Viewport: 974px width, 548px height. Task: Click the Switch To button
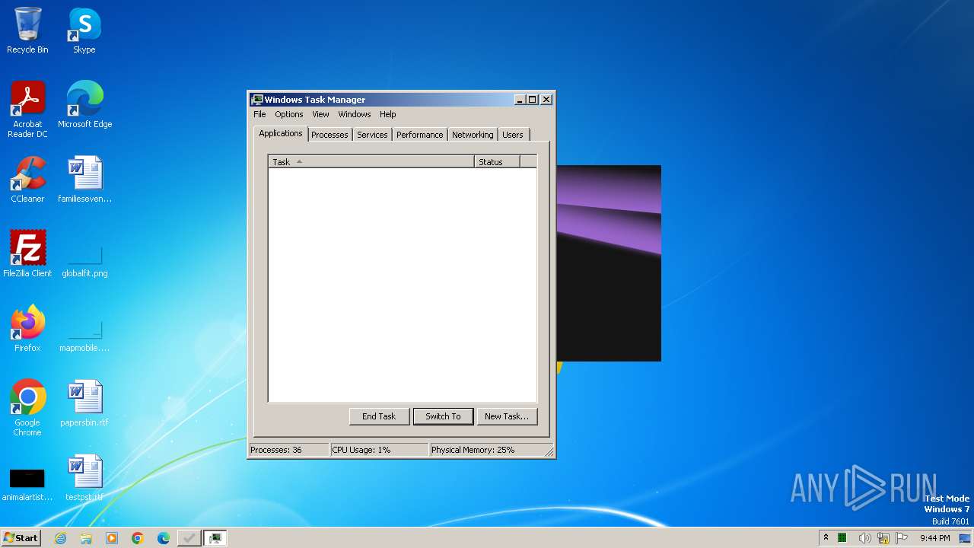[443, 416]
